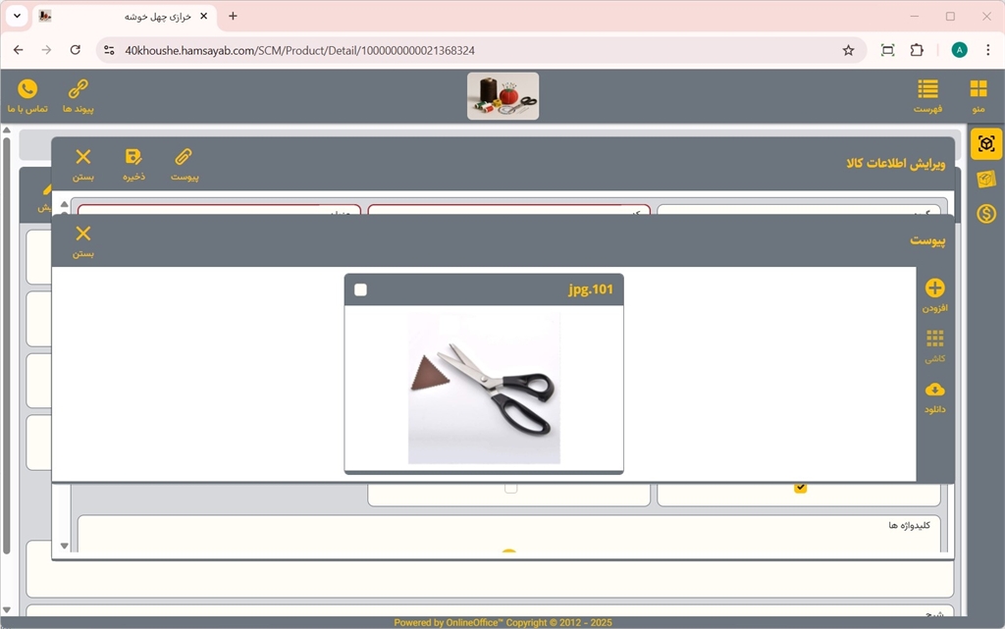This screenshot has height=629, width=1005.
Task: Switch attachments to کاشی tile view
Action: pyautogui.click(x=934, y=340)
